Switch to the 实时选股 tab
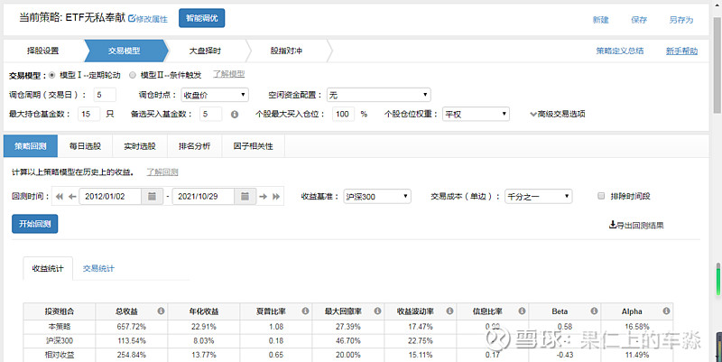This screenshot has width=722, height=362. (x=140, y=146)
